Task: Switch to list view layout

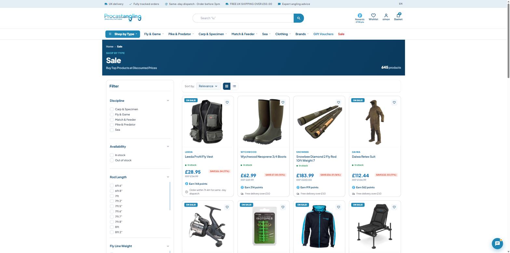Action: pos(234,86)
